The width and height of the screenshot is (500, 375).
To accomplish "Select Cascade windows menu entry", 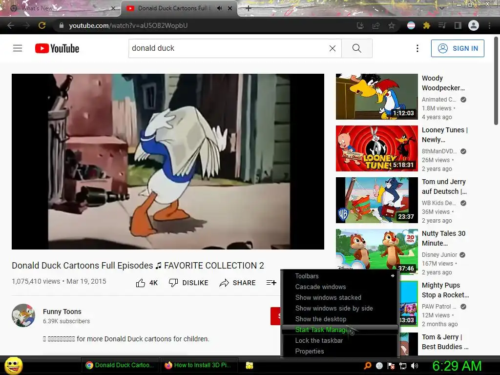I will click(340, 287).
